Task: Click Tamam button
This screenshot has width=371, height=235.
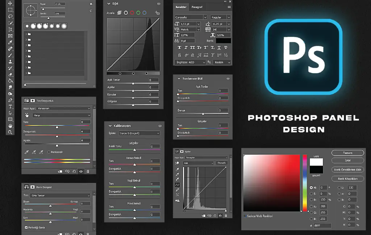Action: point(347,153)
